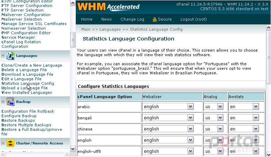Viewport: 271px width, 157px height.
Task: Open Restore Backups
Action: pos(18,120)
